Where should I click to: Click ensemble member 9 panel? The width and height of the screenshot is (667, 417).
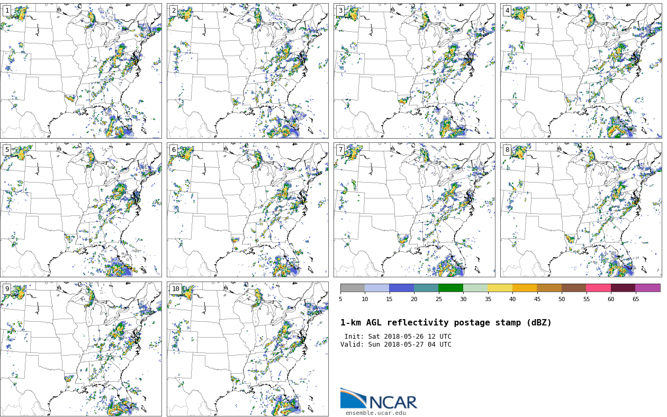(x=80, y=349)
